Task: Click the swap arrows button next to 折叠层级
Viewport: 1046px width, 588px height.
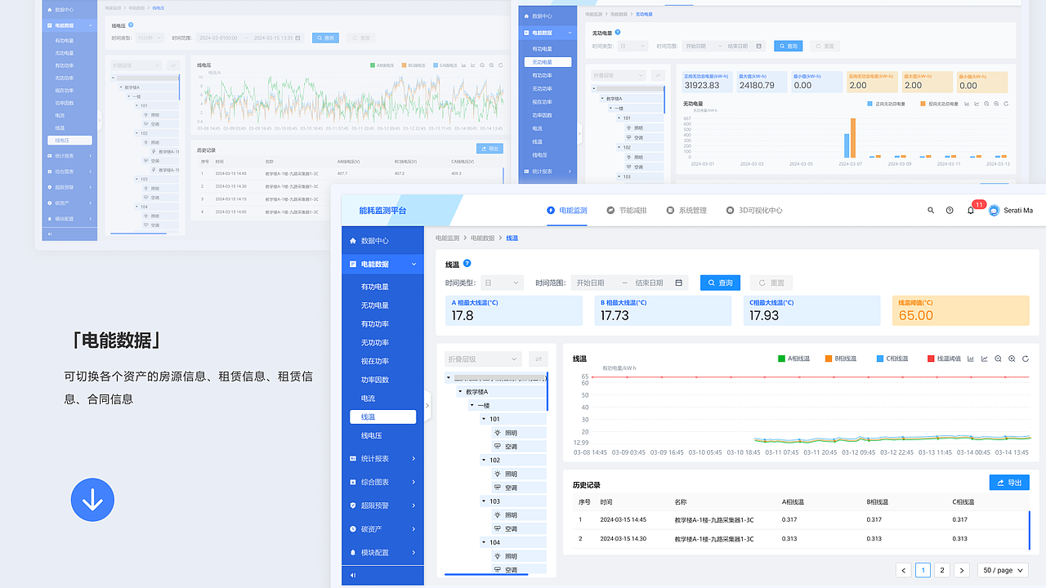Action: [x=539, y=359]
